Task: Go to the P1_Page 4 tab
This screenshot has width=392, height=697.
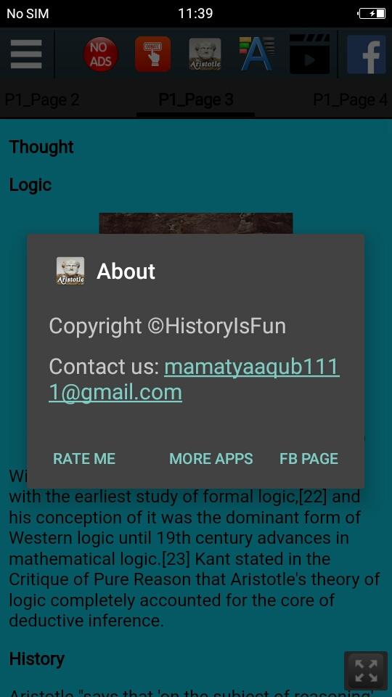Action: tap(350, 99)
